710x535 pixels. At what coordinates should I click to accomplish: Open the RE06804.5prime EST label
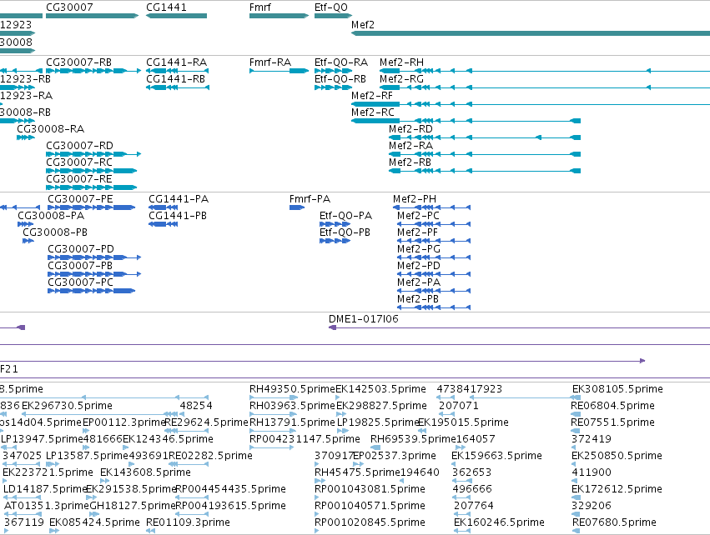[x=612, y=406]
